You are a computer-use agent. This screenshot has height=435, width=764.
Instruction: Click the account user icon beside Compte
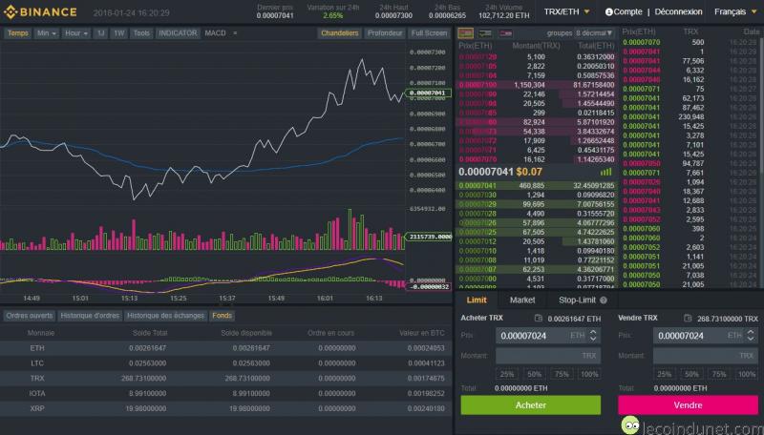(608, 12)
